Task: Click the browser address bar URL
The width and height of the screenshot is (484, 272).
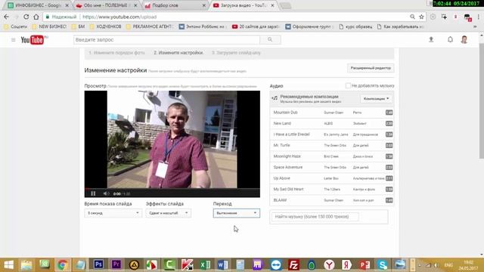Action: 119,17
